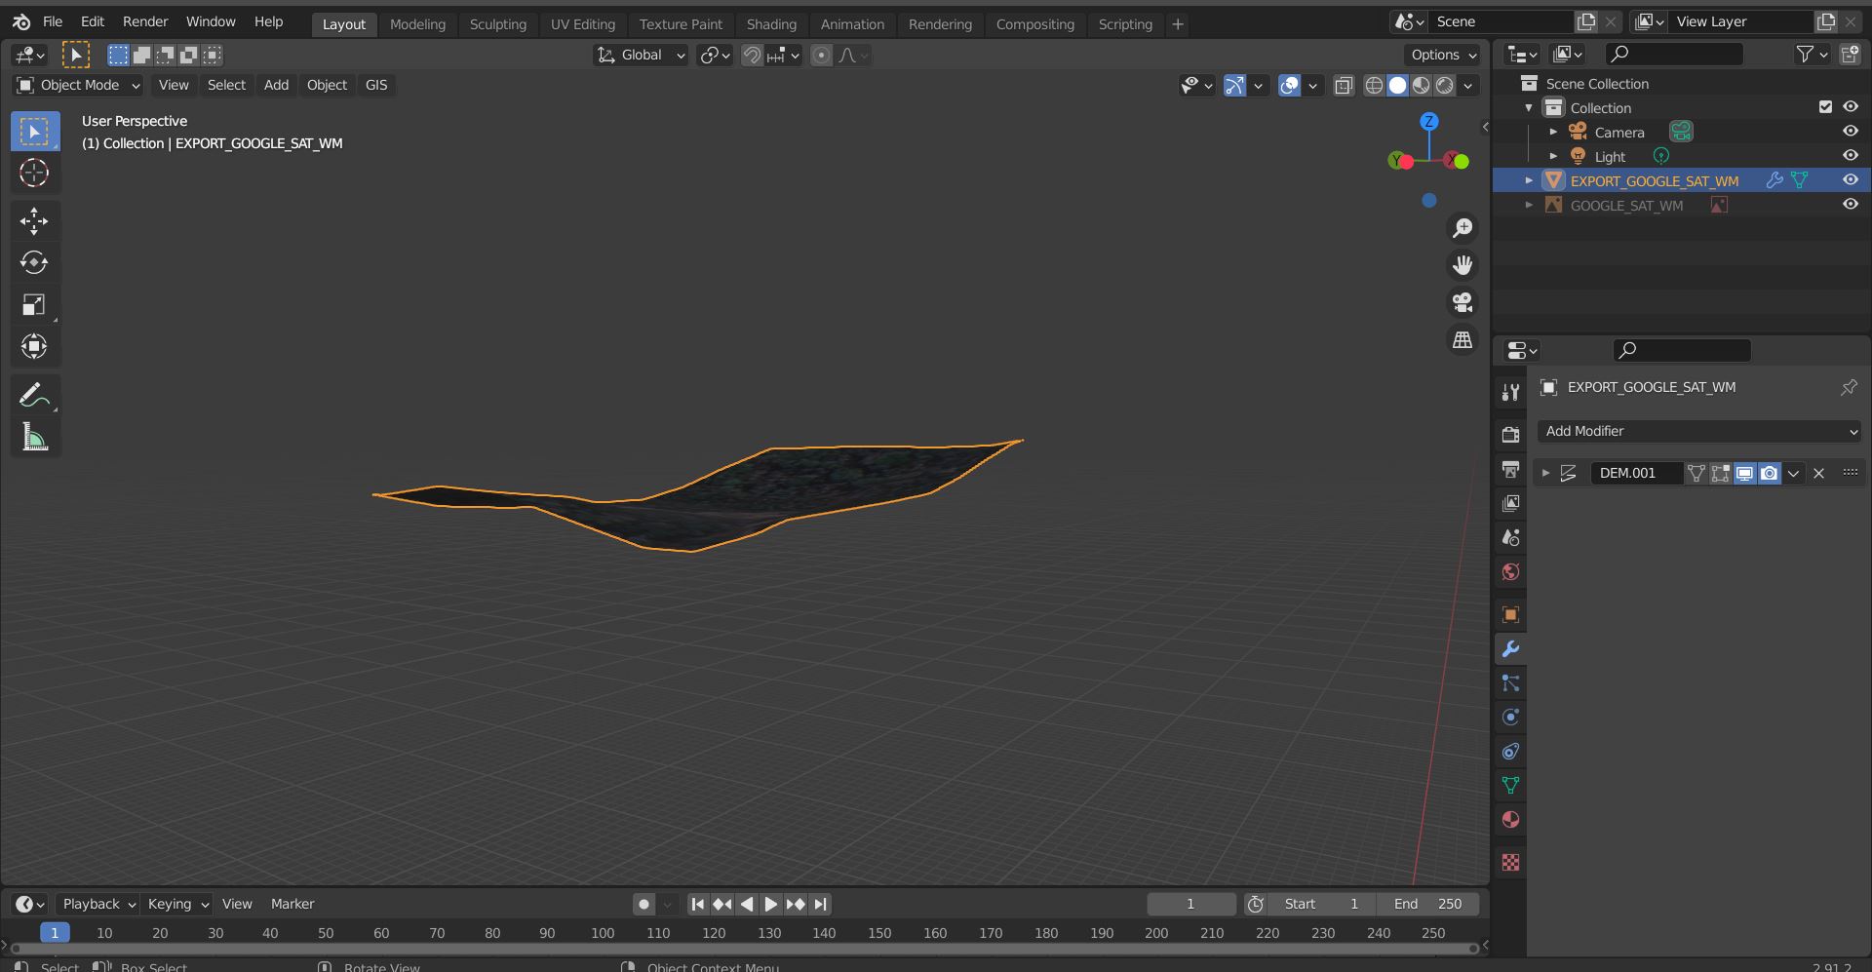Open the Texture properties tab icon

click(x=1510, y=863)
